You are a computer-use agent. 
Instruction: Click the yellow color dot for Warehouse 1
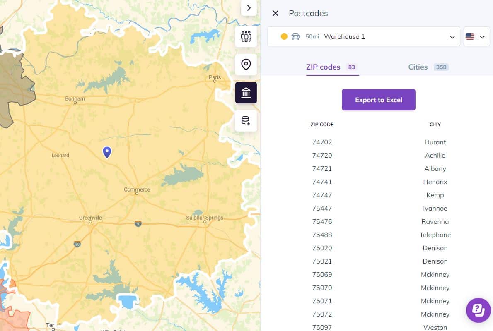pyautogui.click(x=284, y=36)
